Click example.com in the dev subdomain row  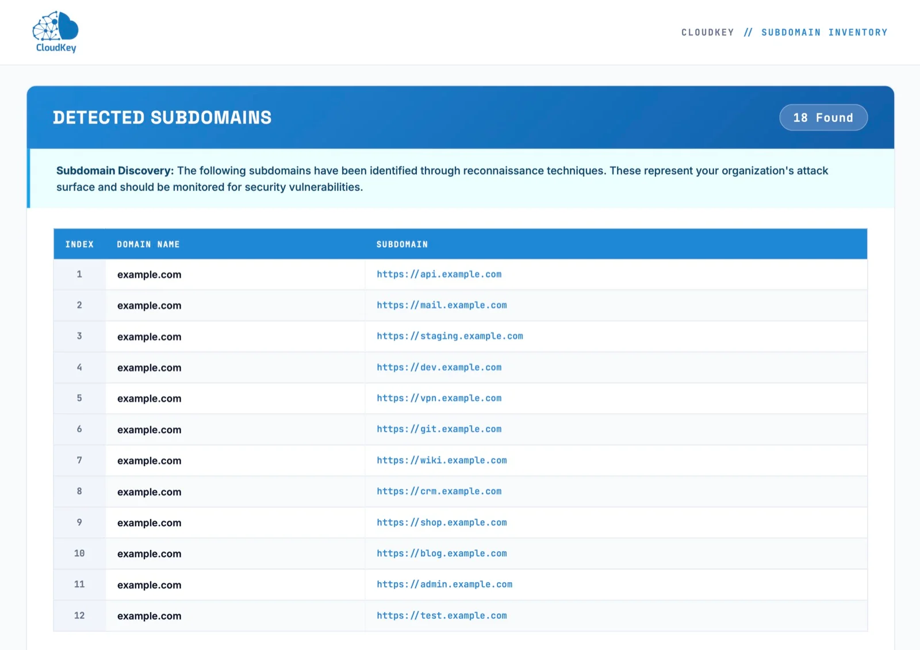click(x=149, y=368)
